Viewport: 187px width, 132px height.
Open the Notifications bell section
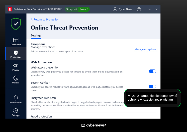[16, 99]
